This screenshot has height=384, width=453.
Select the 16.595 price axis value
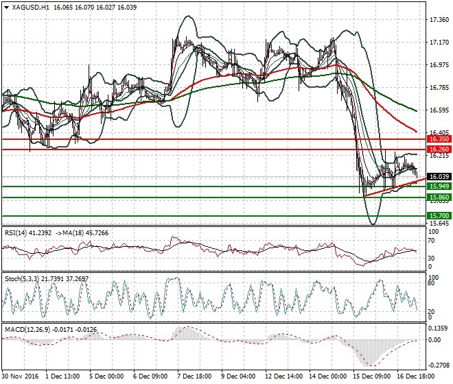coord(439,110)
